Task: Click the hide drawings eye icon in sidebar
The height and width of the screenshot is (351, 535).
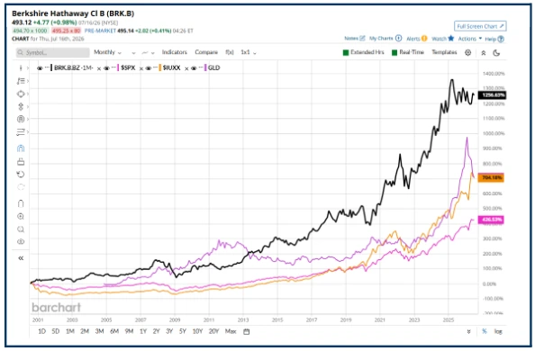Action: tap(21, 242)
